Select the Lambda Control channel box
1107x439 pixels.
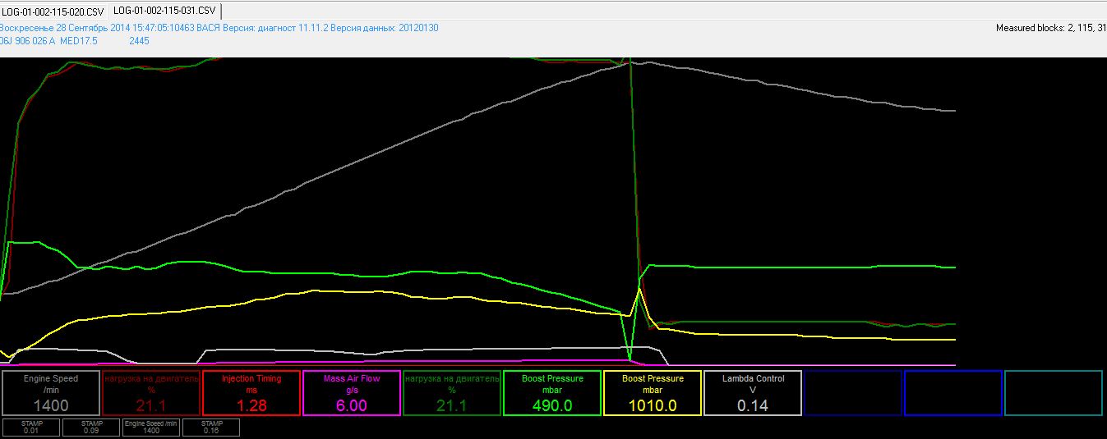click(x=753, y=393)
